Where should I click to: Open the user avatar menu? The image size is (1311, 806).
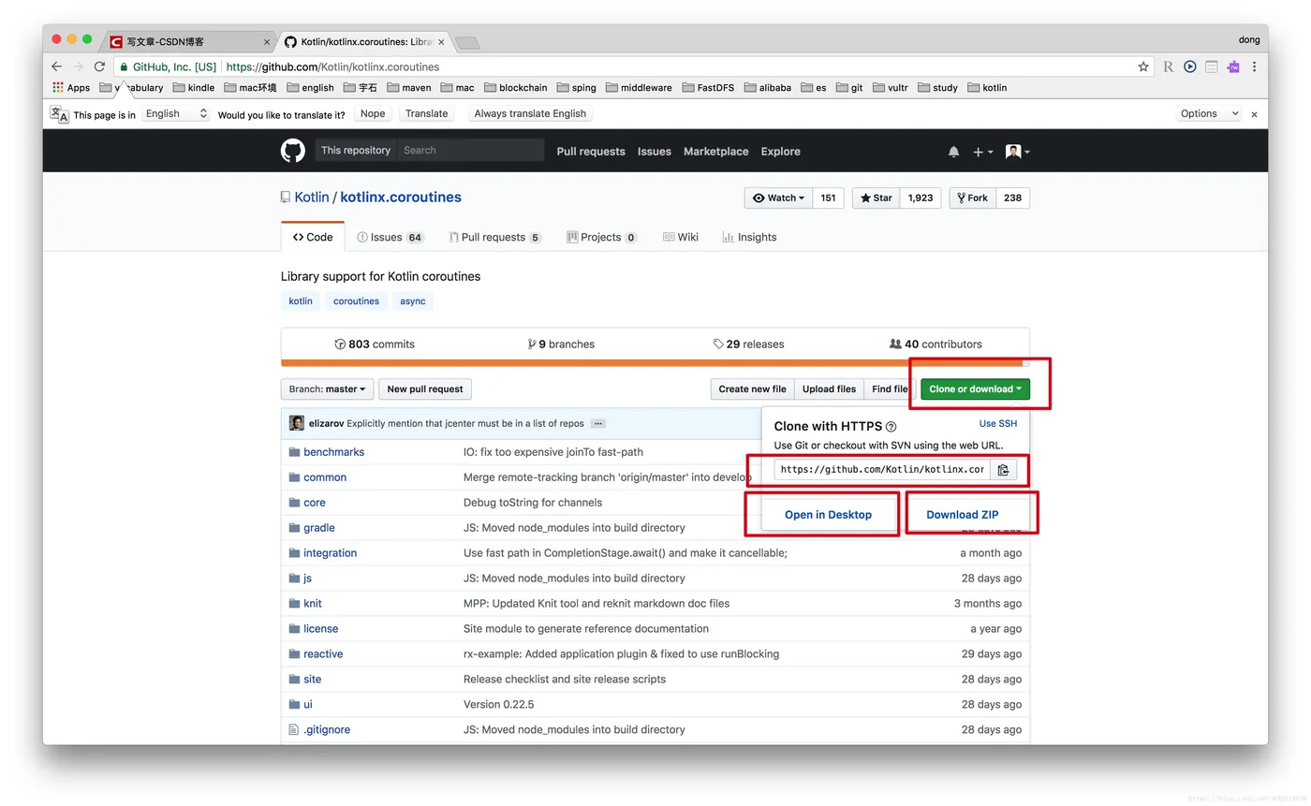(1017, 152)
